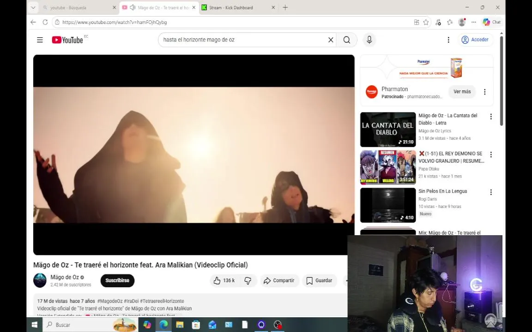The height and width of the screenshot is (332, 532).
Task: Open Microsoft Store from the taskbar
Action: point(196,325)
